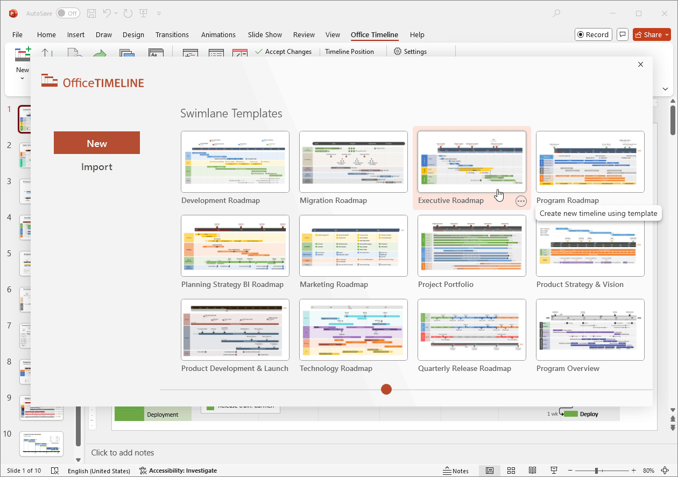Click the red template scroll slider knob
678x477 pixels.
pyautogui.click(x=386, y=389)
